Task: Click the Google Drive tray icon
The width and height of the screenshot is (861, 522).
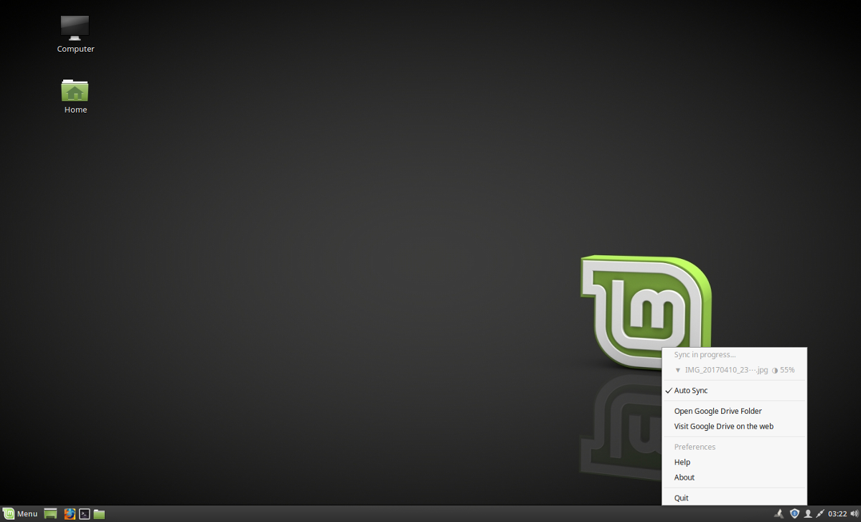Action: [779, 513]
